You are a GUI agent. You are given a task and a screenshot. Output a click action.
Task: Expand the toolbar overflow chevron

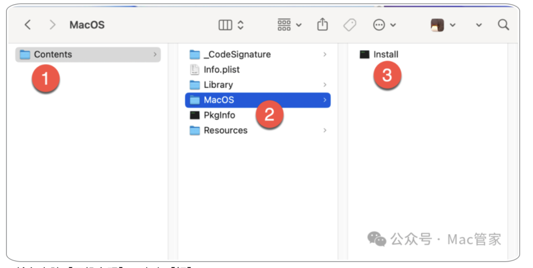click(479, 25)
